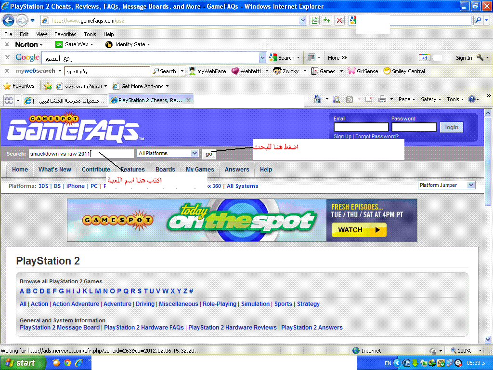This screenshot has height=370, width=493.
Task: Click the search magnifier icon in address bar area
Action: (x=478, y=21)
